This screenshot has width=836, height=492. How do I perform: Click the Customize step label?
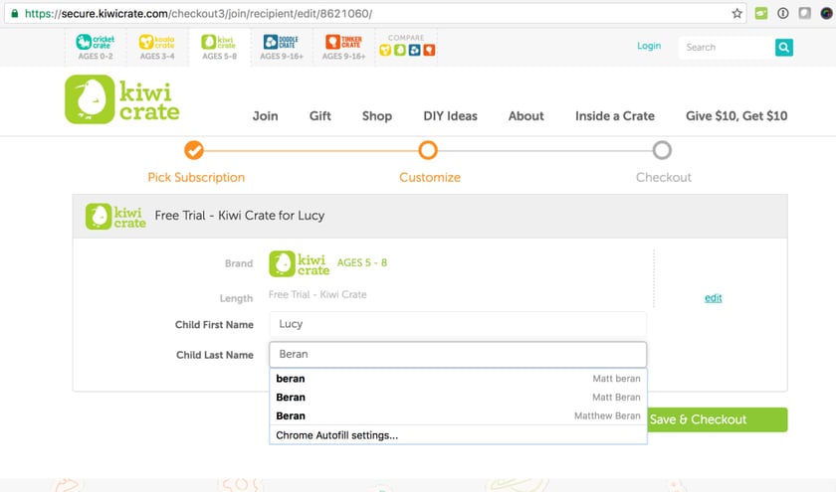pos(430,177)
